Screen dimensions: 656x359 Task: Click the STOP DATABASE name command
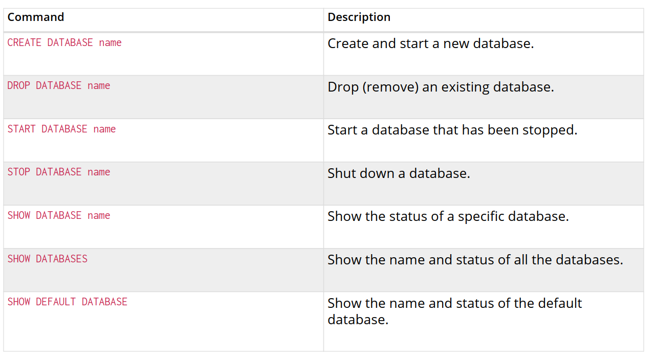(x=59, y=172)
